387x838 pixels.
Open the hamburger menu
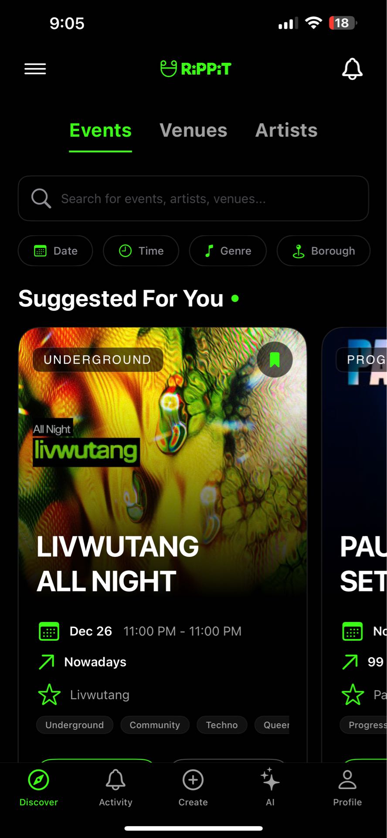[x=35, y=69]
